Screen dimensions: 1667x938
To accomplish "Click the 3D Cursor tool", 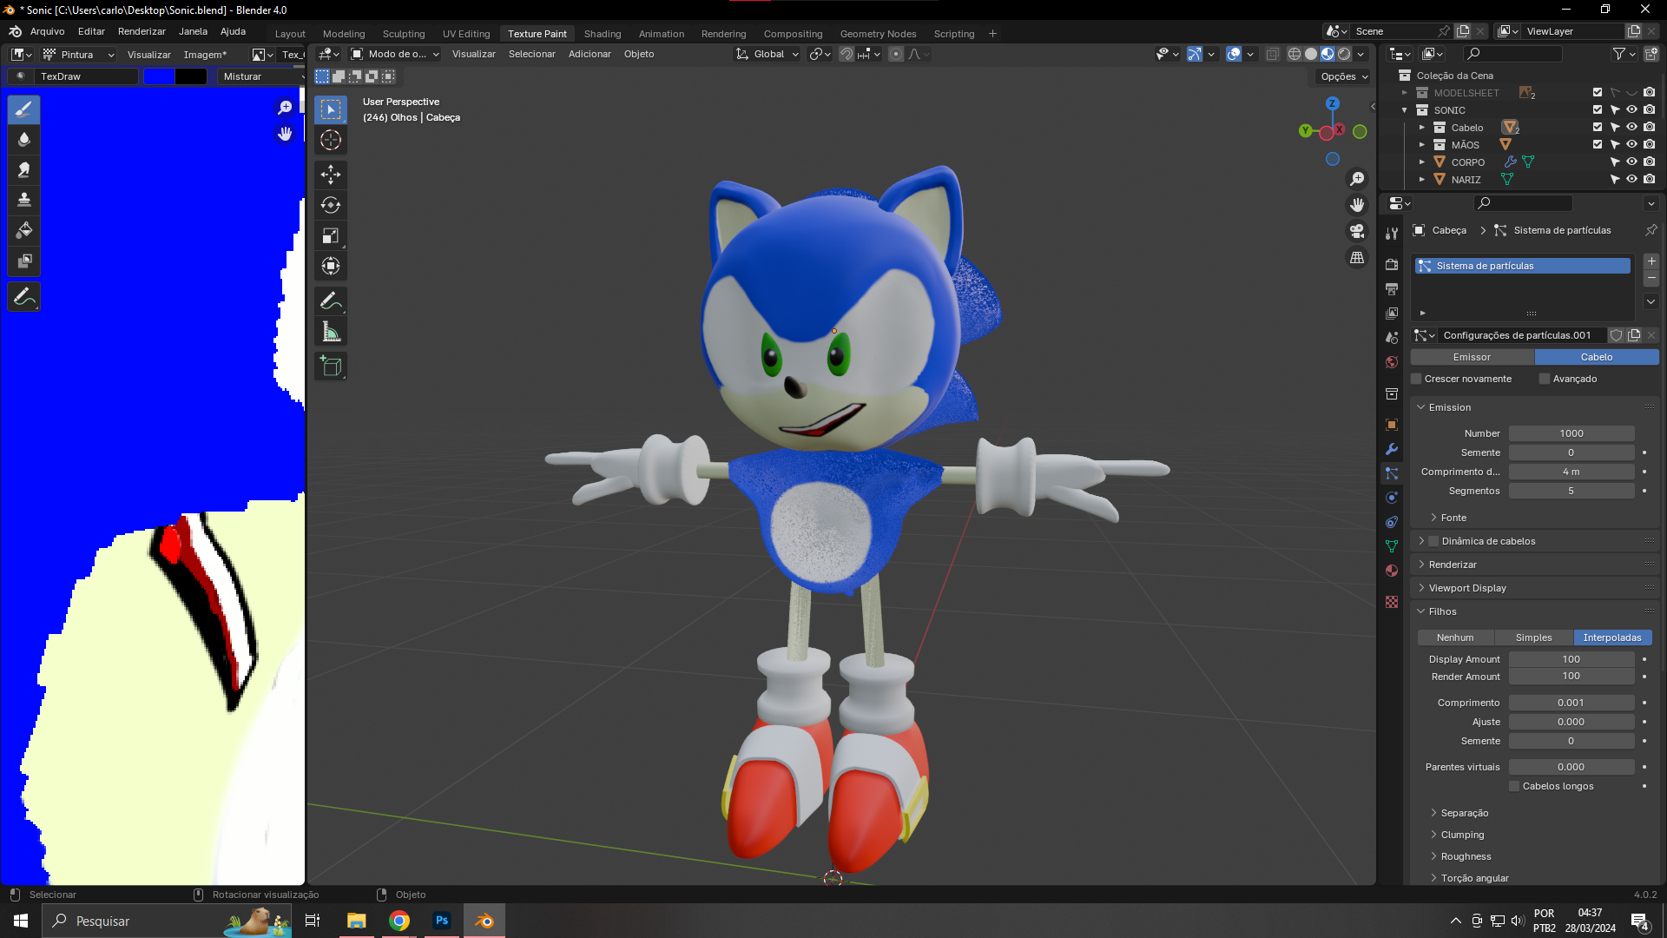I will coord(331,140).
